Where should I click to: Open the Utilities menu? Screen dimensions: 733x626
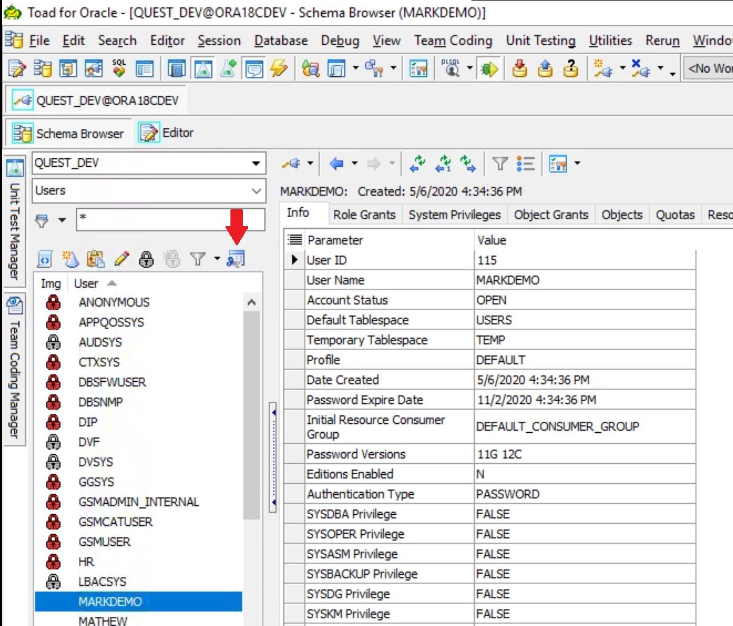(x=610, y=41)
